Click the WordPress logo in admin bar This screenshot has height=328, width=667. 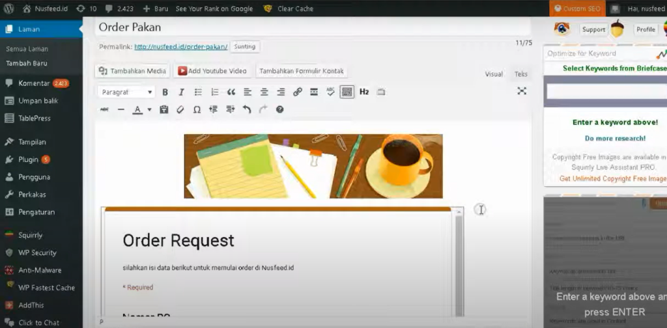pyautogui.click(x=9, y=8)
